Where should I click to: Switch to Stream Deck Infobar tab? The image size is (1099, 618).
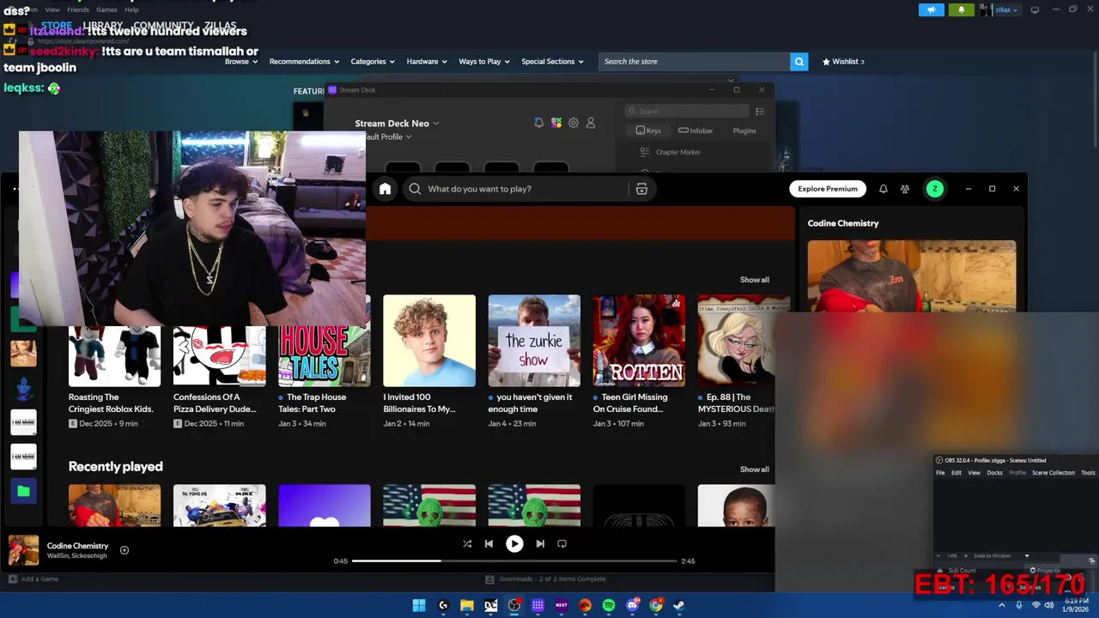click(x=695, y=130)
